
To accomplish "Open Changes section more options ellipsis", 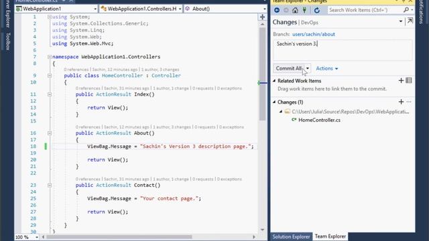I will (x=409, y=102).
